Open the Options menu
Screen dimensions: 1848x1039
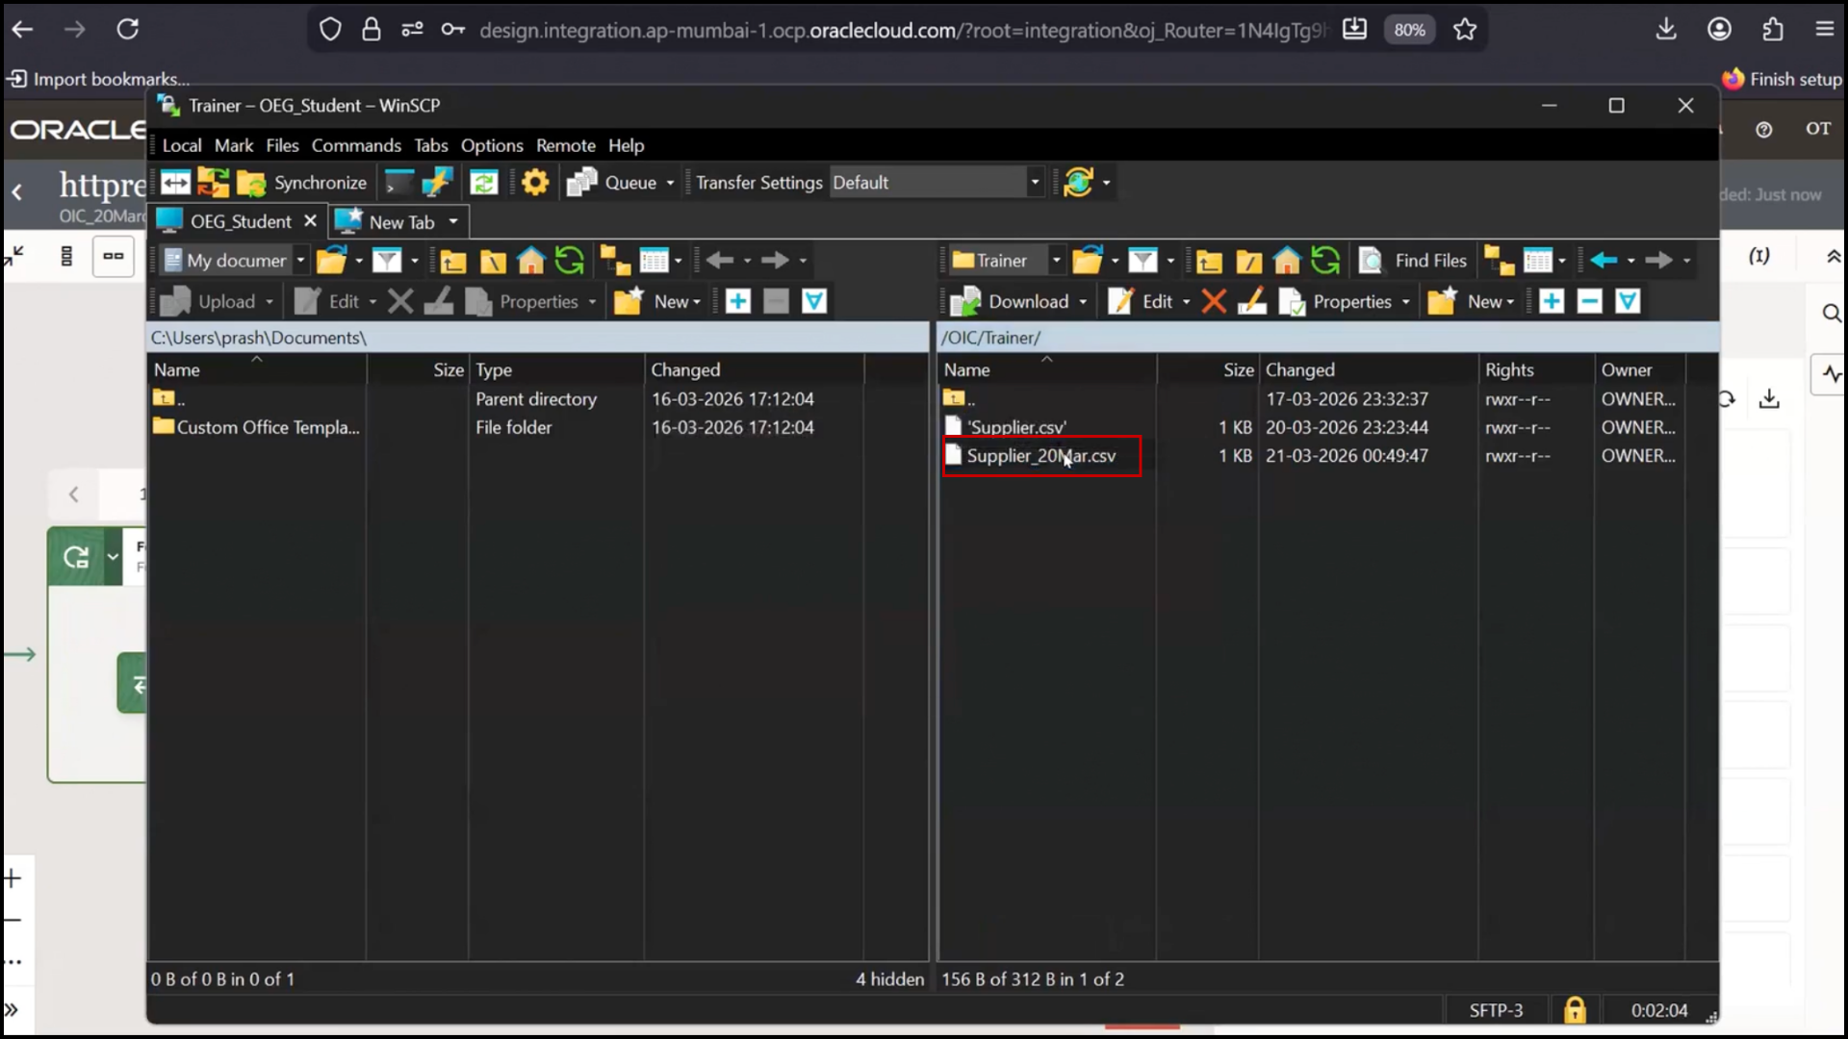click(492, 145)
